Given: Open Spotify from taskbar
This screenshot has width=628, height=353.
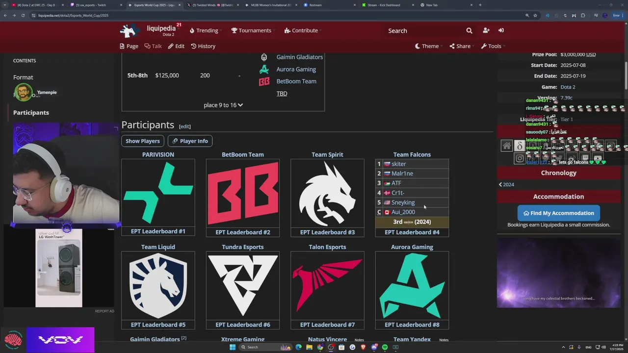Looking at the screenshot, I should (385, 347).
